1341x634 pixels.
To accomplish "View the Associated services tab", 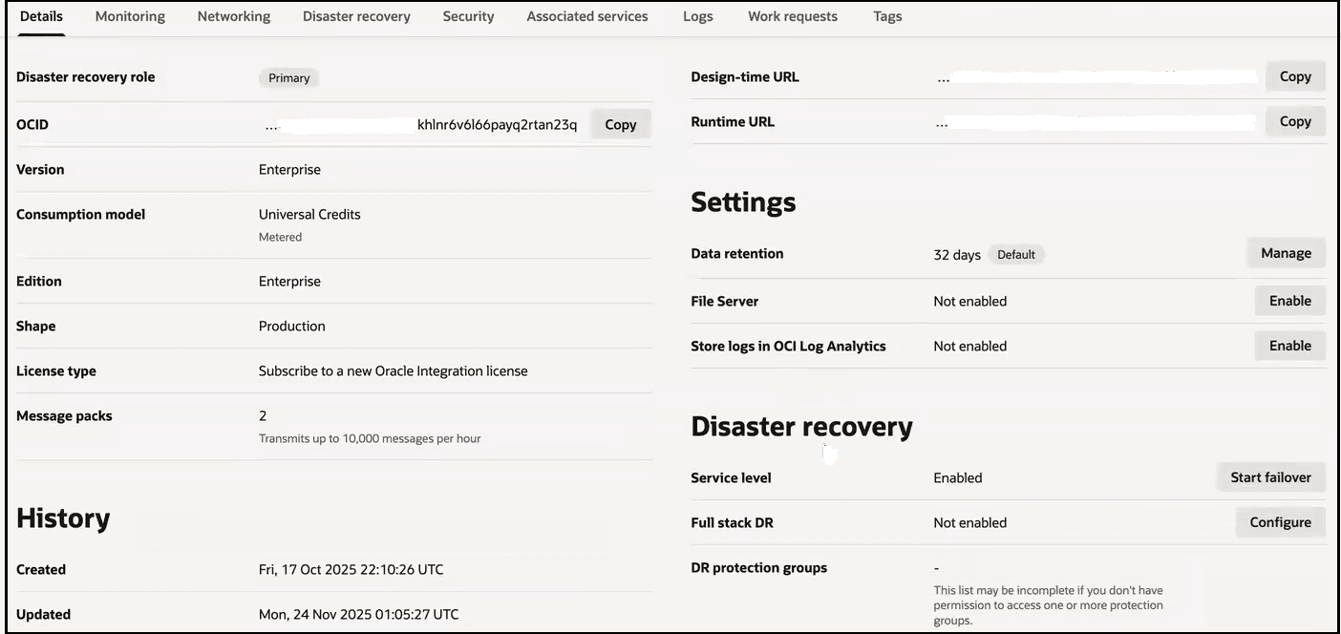I will [586, 16].
